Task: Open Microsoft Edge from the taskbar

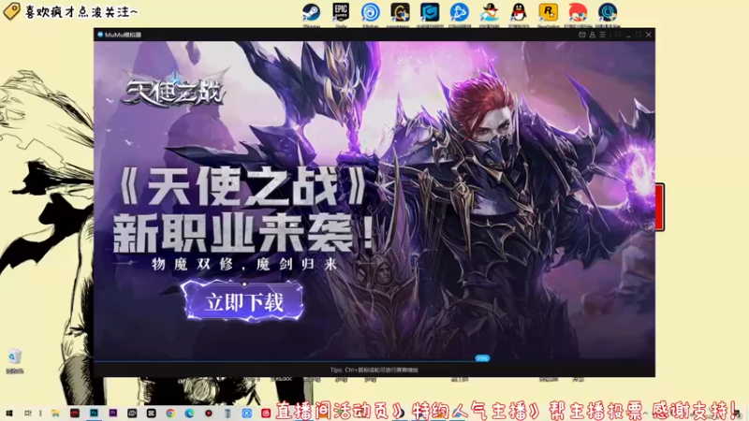Action: 190,414
